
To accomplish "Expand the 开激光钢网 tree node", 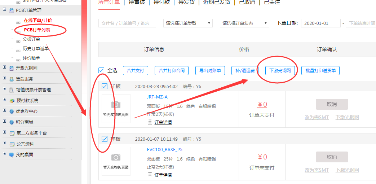I will tap(5, 67).
